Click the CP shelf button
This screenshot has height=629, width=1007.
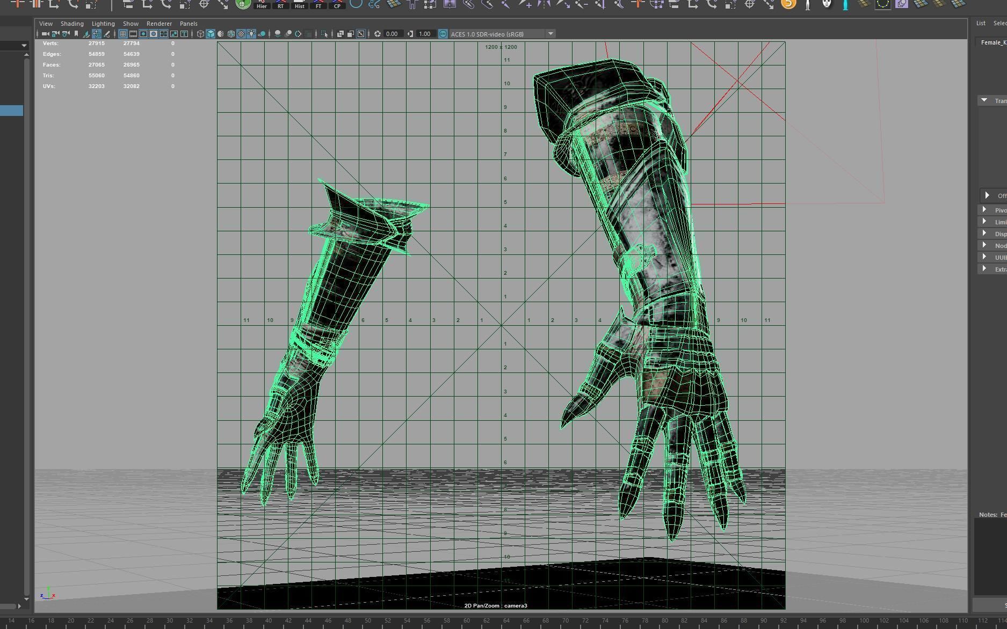tap(337, 5)
